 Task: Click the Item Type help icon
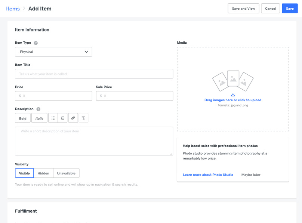(x=36, y=43)
